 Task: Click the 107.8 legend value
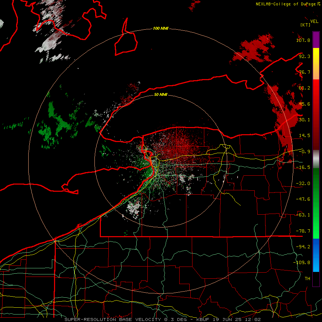point(303,40)
